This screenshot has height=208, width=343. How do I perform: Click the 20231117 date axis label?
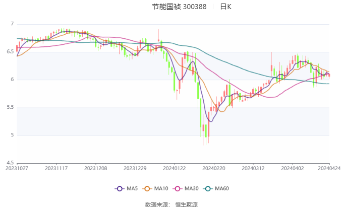(x=56, y=168)
